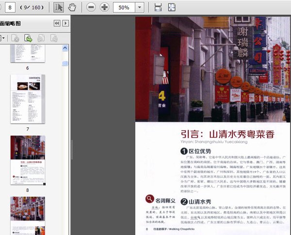Select page 7 contents thumbnail
The image size is (291, 235).
(x=28, y=99)
